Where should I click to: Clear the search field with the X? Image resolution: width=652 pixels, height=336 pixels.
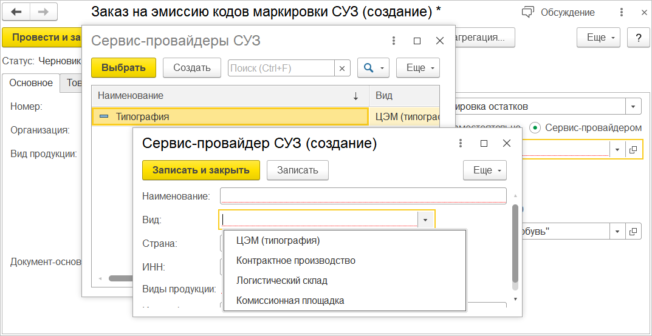tap(342, 69)
